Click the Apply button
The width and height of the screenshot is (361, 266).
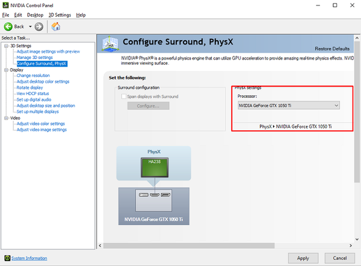pyautogui.click(x=303, y=258)
